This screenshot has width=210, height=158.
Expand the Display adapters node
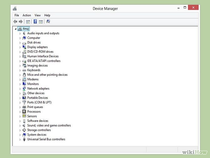[20, 47]
